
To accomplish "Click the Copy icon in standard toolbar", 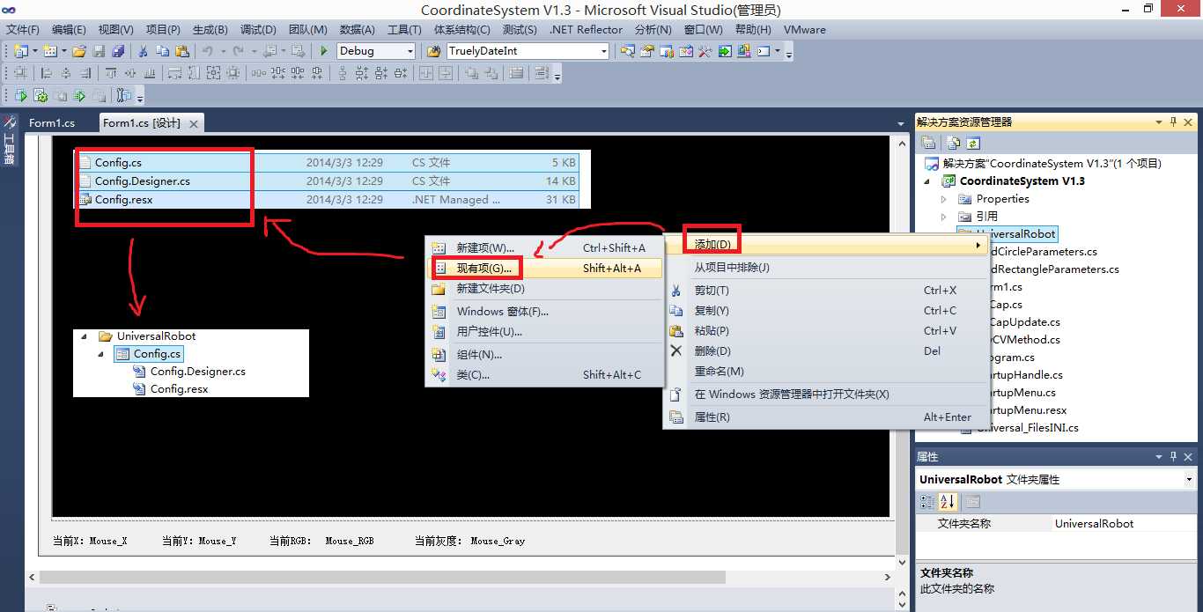I will (163, 51).
